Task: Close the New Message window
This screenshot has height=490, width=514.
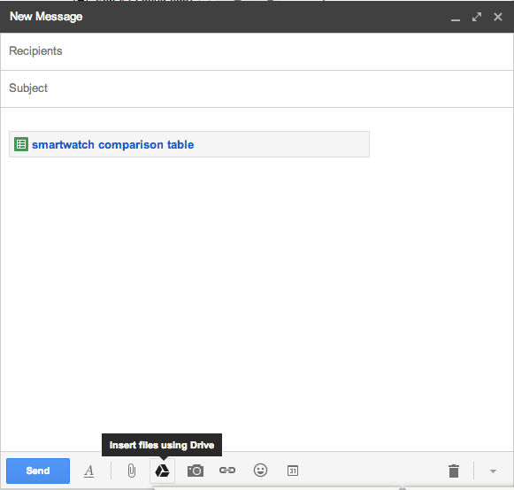Action: coord(498,17)
